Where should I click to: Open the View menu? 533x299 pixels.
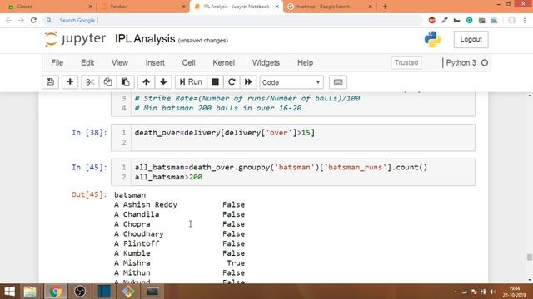pos(120,63)
